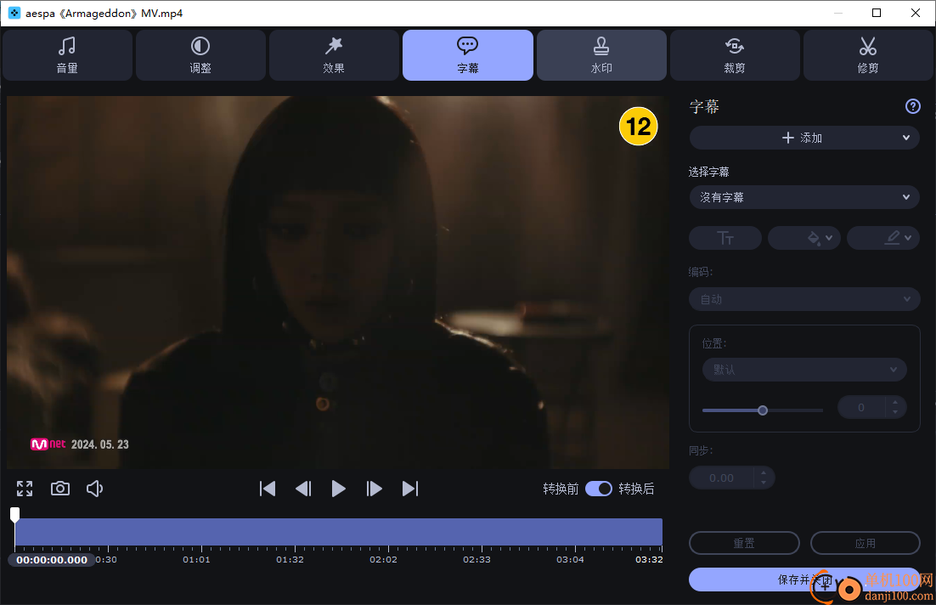The image size is (936, 605).
Task: Open the 效果 effects tab
Action: click(334, 55)
